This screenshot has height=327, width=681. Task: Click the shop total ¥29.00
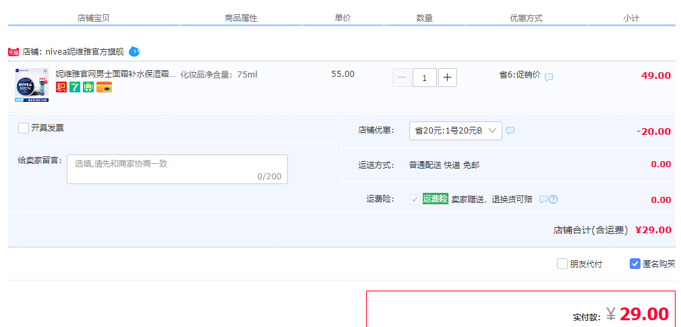coord(653,230)
